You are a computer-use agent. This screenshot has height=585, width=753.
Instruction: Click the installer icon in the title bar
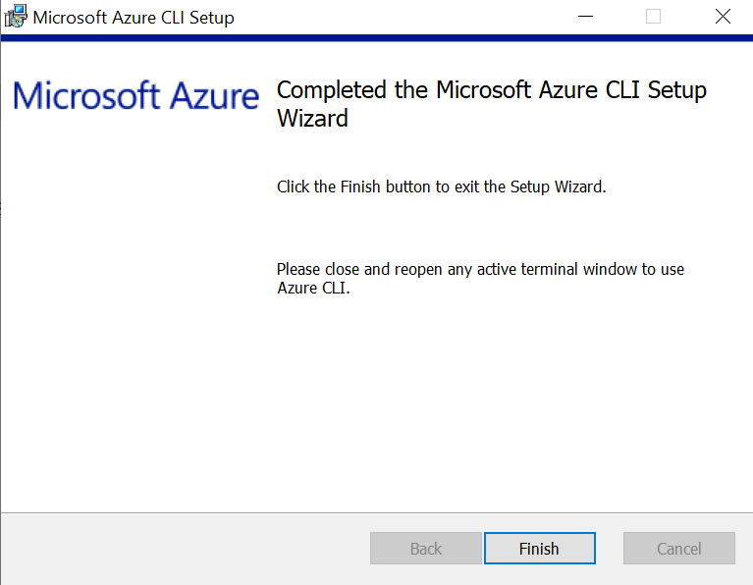[16, 17]
